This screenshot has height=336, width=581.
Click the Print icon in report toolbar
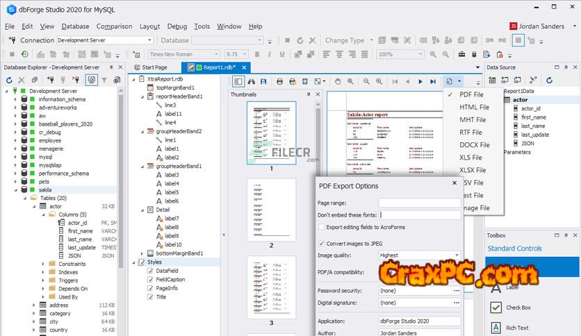tap(280, 81)
